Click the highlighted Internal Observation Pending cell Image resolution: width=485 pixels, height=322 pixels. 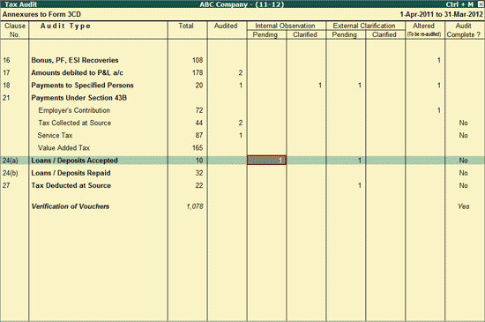(266, 161)
